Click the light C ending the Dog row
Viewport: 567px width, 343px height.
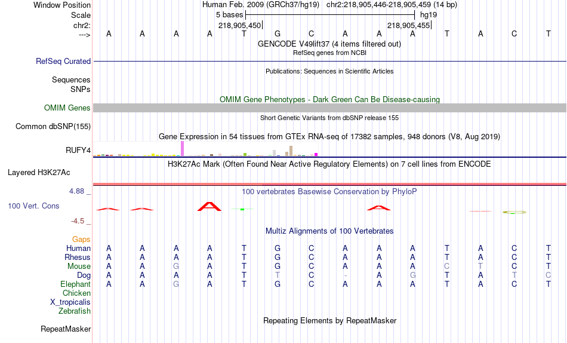[x=548, y=275]
